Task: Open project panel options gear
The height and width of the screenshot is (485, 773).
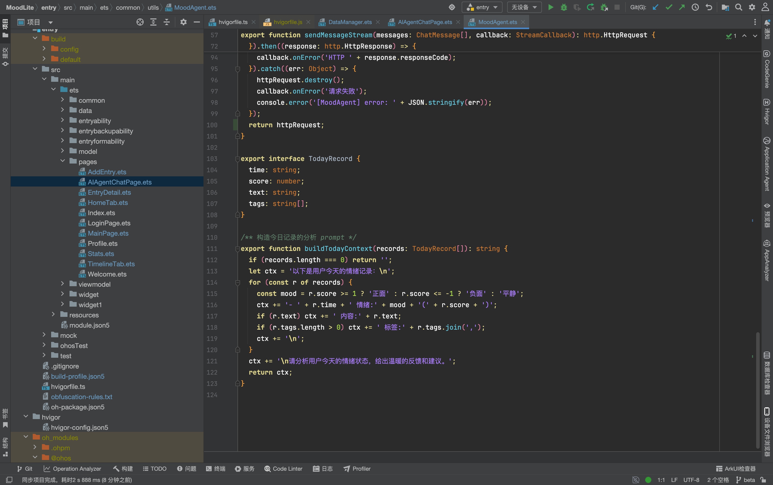Action: pyautogui.click(x=183, y=22)
